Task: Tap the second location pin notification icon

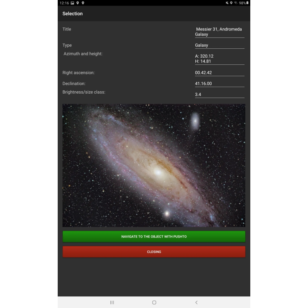Action: [x=83, y=3]
